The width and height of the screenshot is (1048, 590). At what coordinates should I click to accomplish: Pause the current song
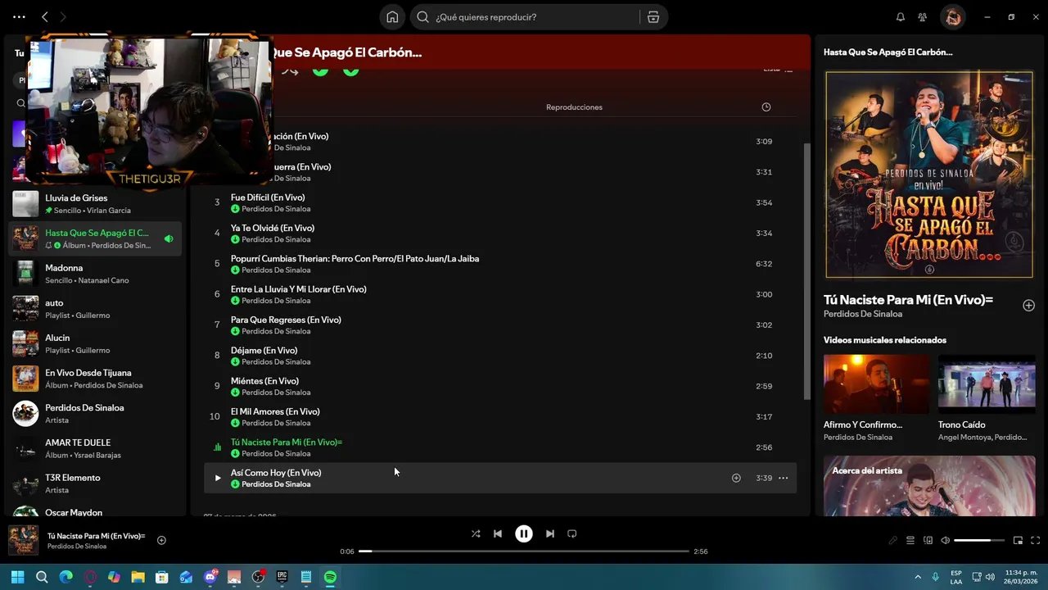524,533
